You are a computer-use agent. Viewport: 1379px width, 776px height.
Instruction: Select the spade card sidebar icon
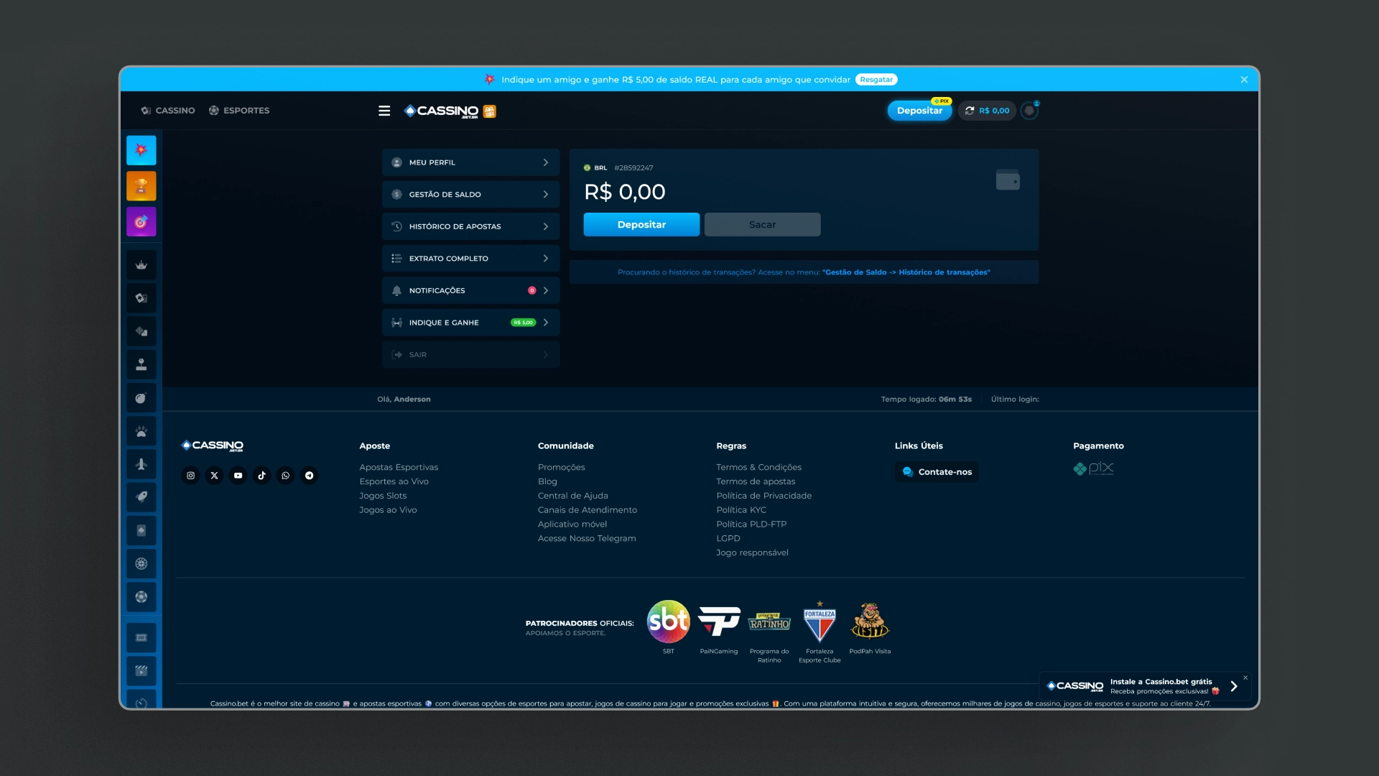[x=141, y=530]
